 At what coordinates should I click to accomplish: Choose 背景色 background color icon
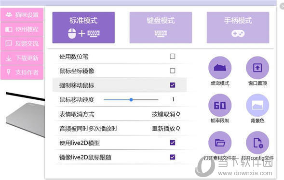[257, 105]
